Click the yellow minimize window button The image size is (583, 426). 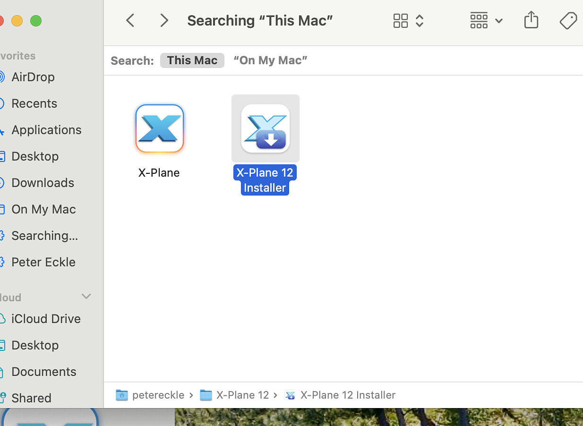[x=17, y=21]
